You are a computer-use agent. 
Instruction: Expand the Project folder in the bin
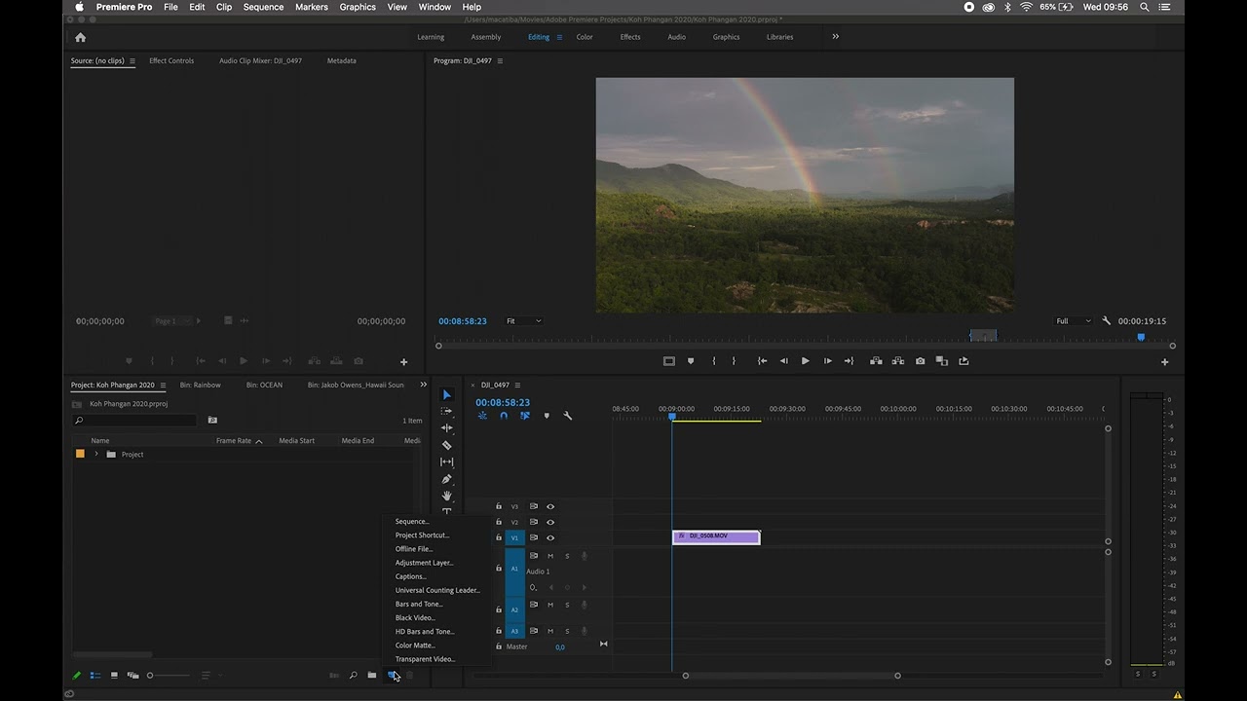(x=95, y=454)
